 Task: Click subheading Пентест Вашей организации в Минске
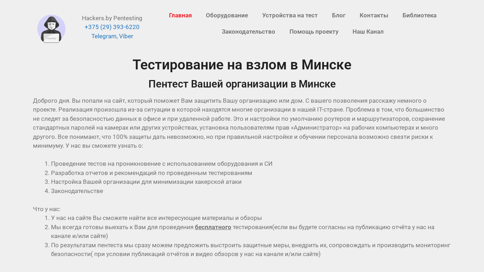[242, 84]
